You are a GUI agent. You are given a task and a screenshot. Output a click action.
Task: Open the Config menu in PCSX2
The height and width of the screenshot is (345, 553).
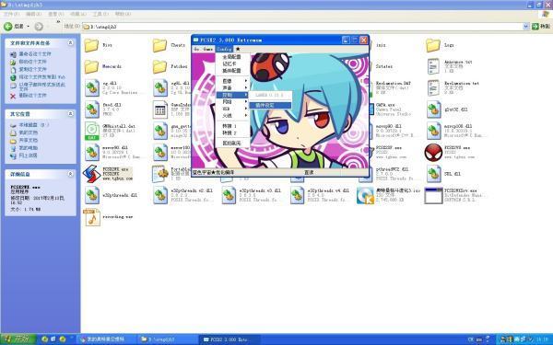(224, 49)
